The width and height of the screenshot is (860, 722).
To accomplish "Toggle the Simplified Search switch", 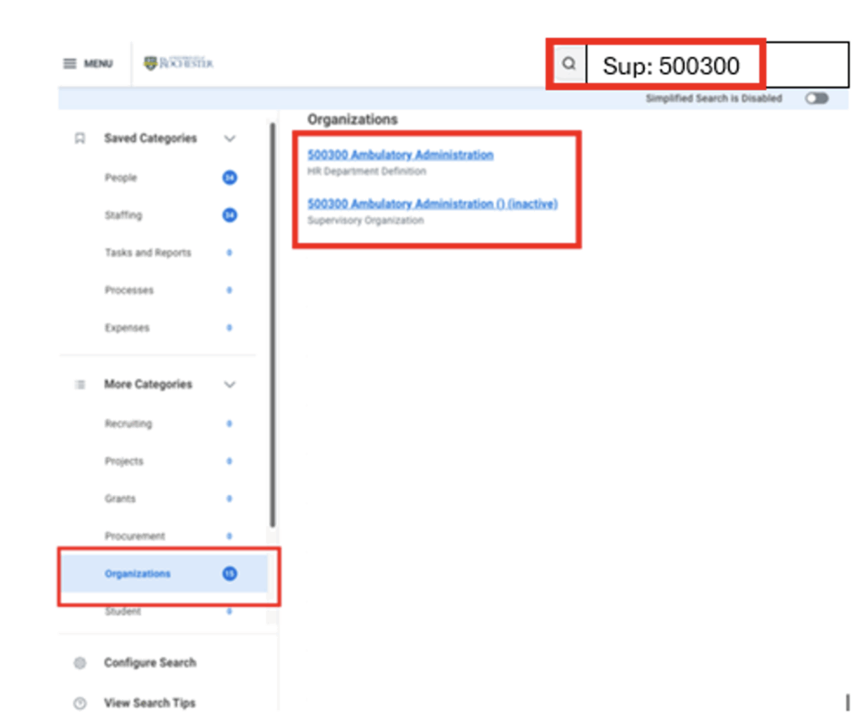I will 816,98.
